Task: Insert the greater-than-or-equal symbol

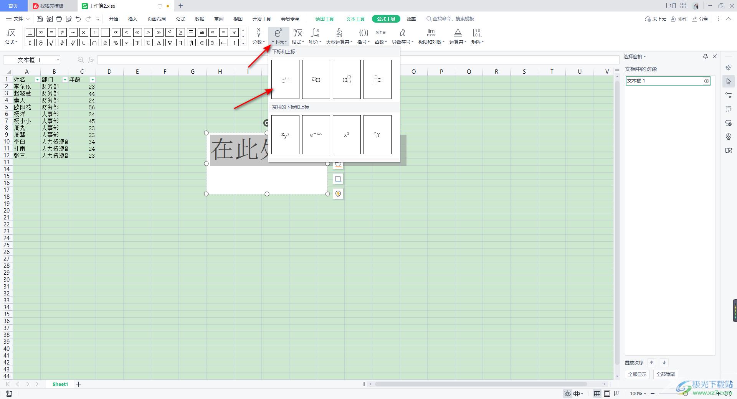Action: point(180,32)
